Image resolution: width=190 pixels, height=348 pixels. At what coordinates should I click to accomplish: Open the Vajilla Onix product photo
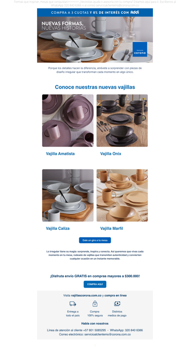click(122, 121)
